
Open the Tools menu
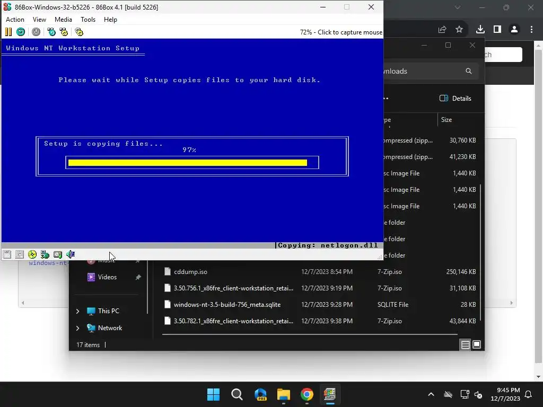click(x=88, y=20)
